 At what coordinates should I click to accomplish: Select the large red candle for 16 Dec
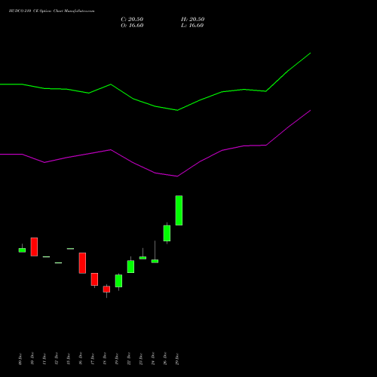coord(82,263)
